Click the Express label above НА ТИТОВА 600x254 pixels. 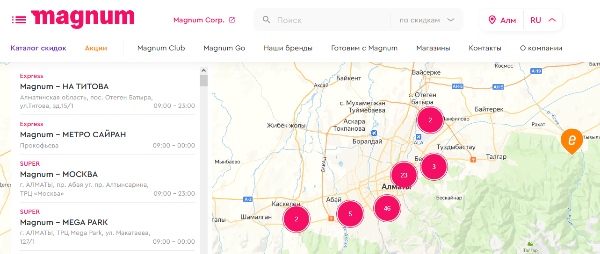(x=31, y=76)
